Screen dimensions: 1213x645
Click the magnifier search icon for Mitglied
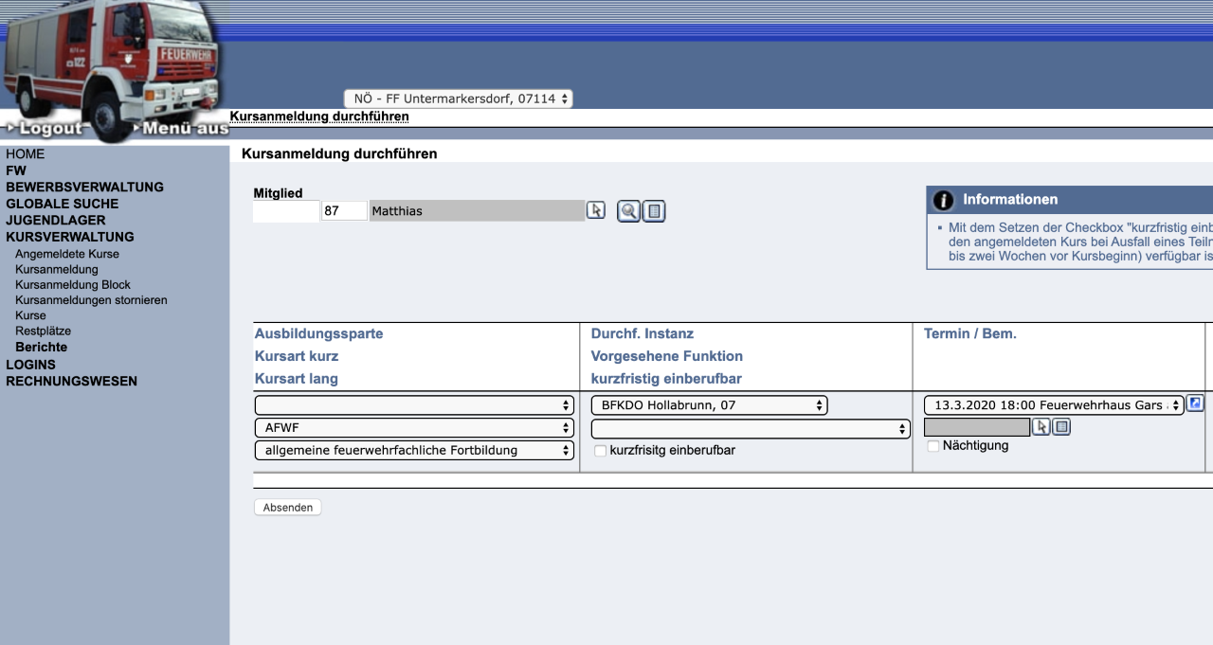[628, 211]
